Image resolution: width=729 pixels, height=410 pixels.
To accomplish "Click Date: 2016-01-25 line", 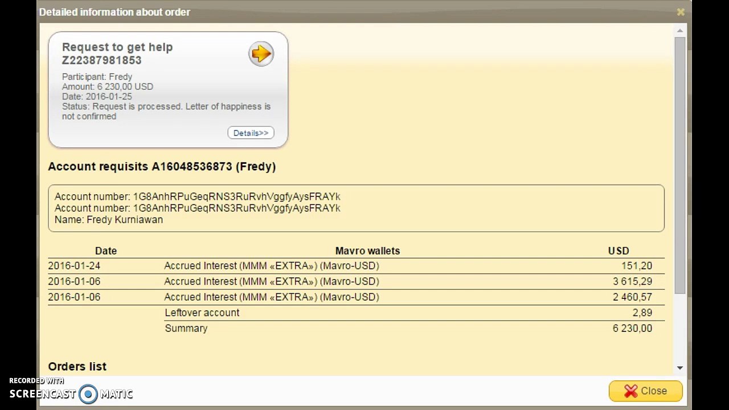I will coord(97,96).
